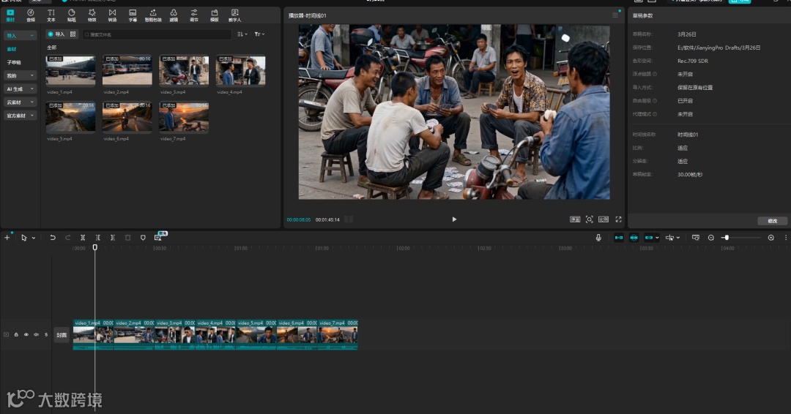This screenshot has height=414, width=791.
Task: Open the smart packaging icon
Action: tap(153, 15)
